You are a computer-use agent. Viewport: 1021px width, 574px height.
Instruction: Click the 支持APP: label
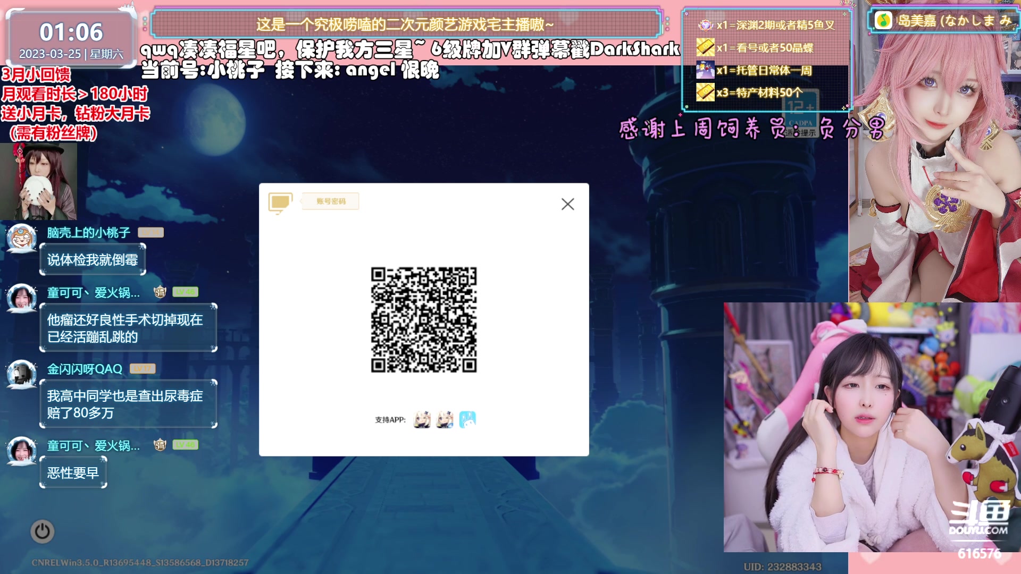click(x=390, y=420)
